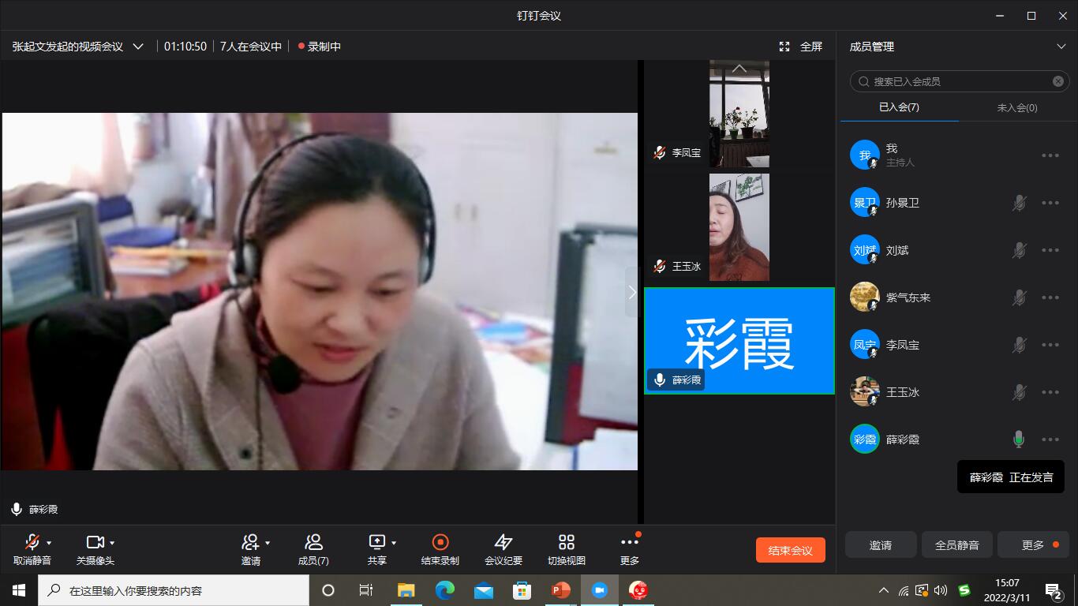This screenshot has height=606, width=1078.
Task: Toggle mute for 王玉冰 in member list
Action: coord(1019,392)
